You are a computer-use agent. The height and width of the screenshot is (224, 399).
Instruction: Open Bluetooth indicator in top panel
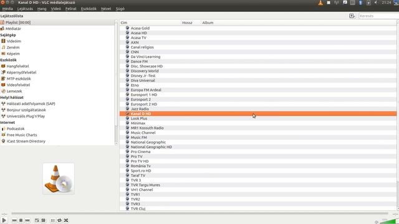click(x=360, y=2)
